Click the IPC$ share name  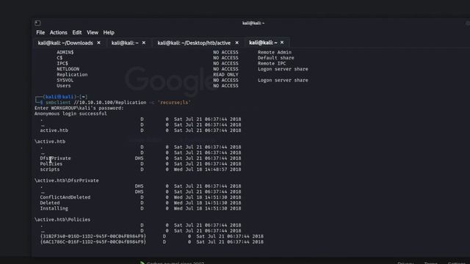tap(62, 64)
